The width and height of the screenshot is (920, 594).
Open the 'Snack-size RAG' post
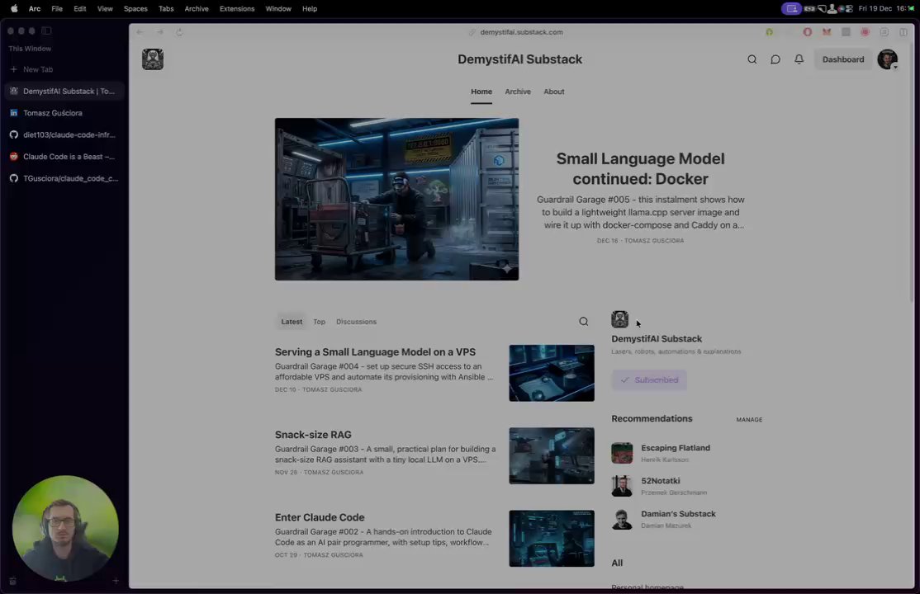(x=313, y=435)
